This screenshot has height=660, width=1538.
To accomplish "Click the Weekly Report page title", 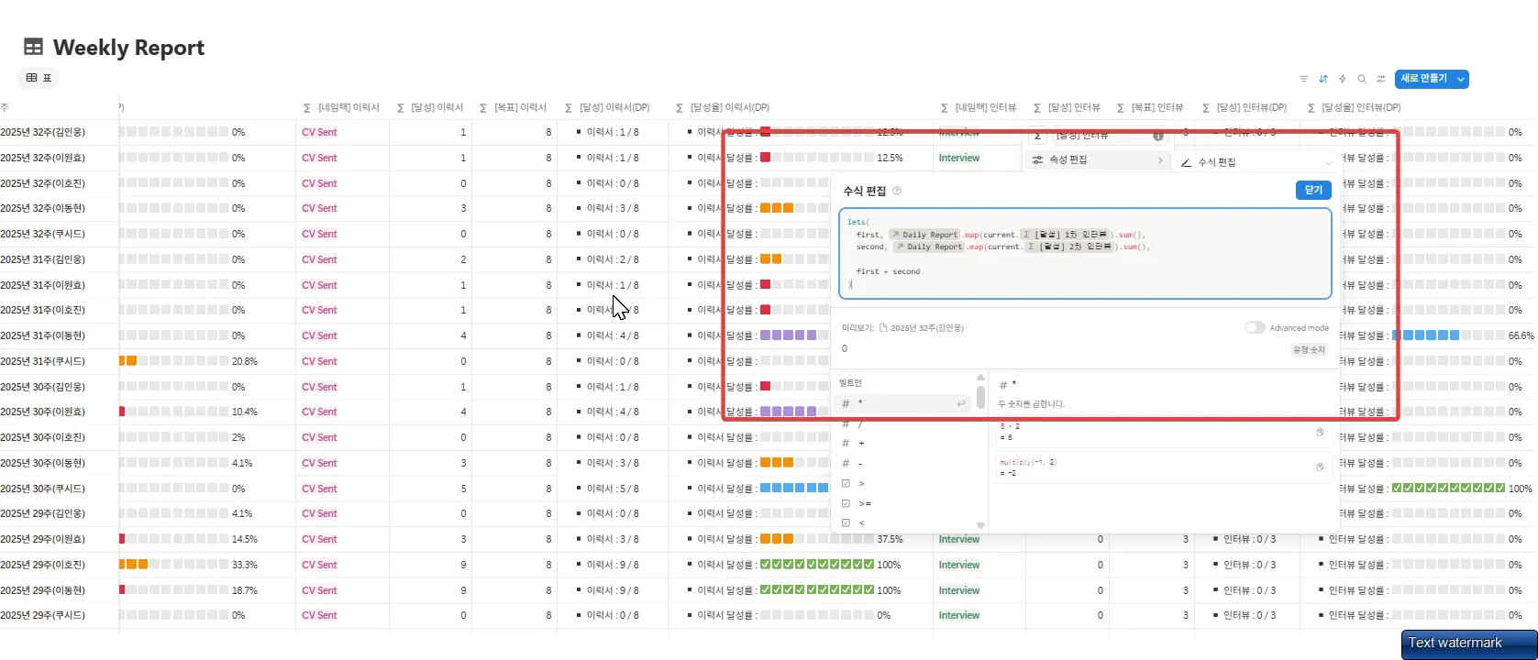I will (128, 48).
